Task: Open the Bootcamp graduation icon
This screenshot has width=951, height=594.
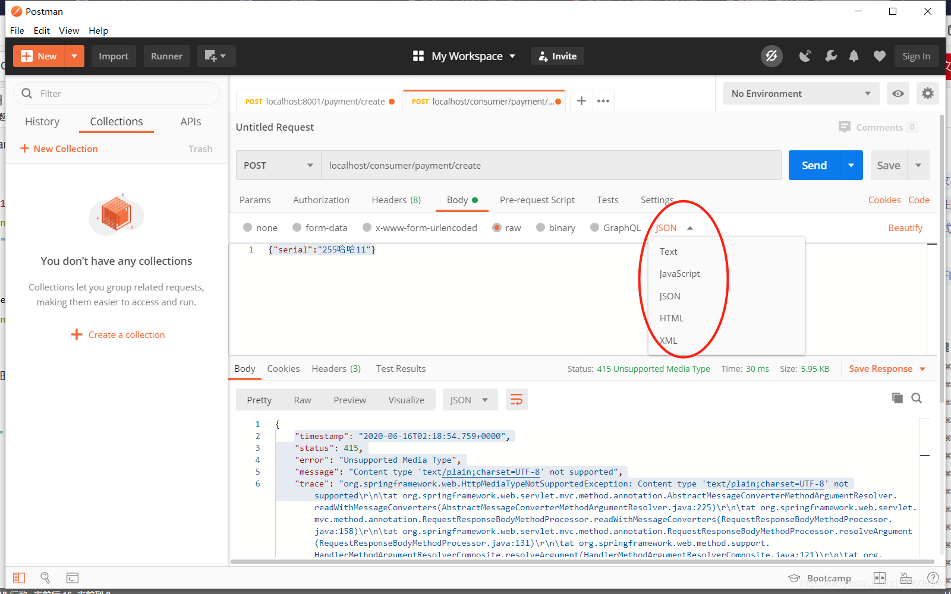Action: coord(794,578)
